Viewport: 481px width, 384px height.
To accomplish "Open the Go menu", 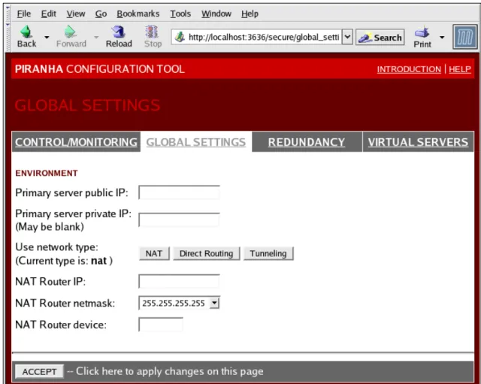I will coord(101,14).
